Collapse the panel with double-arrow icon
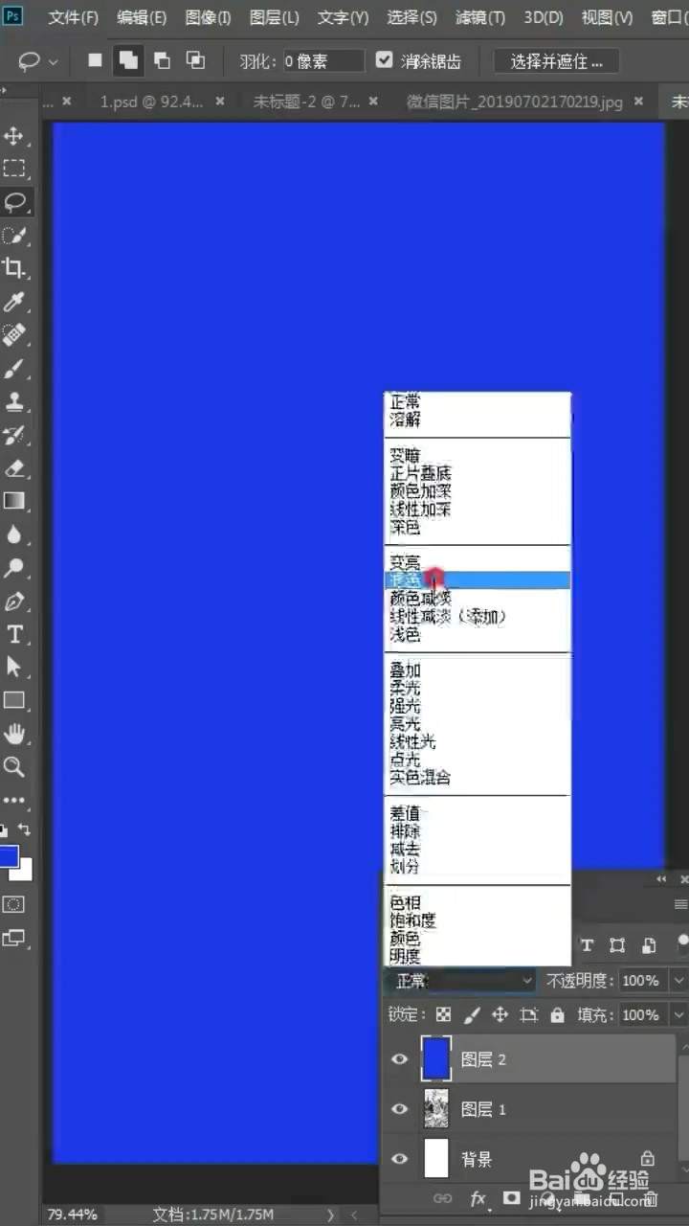 pyautogui.click(x=661, y=878)
